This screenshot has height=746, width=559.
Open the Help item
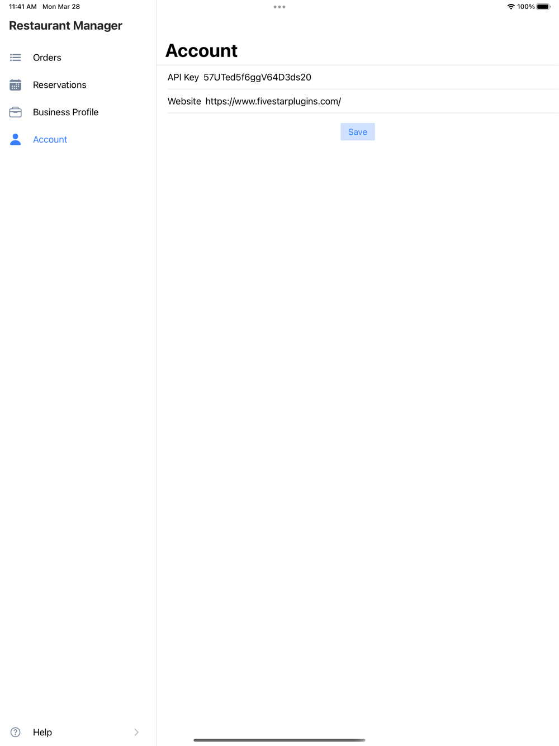(78, 732)
